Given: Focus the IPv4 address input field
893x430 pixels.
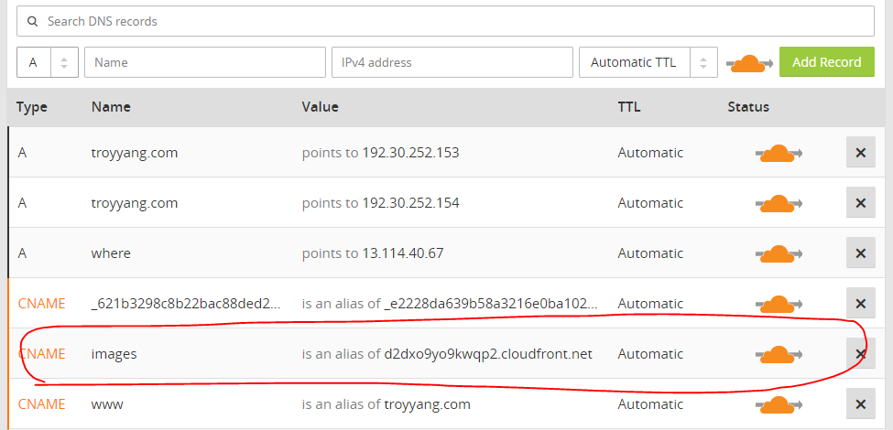Looking at the screenshot, I should click(452, 63).
